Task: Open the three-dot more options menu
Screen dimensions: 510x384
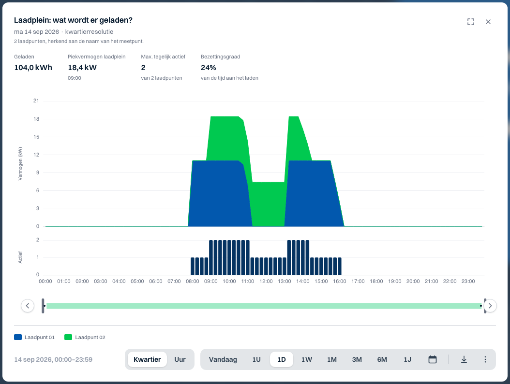Action: [x=485, y=359]
